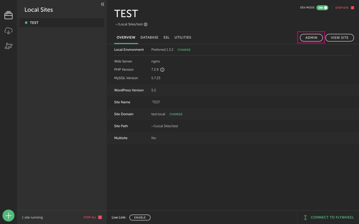359x224 pixels.
Task: Click the red Stop Site square icon
Action: click(x=353, y=8)
